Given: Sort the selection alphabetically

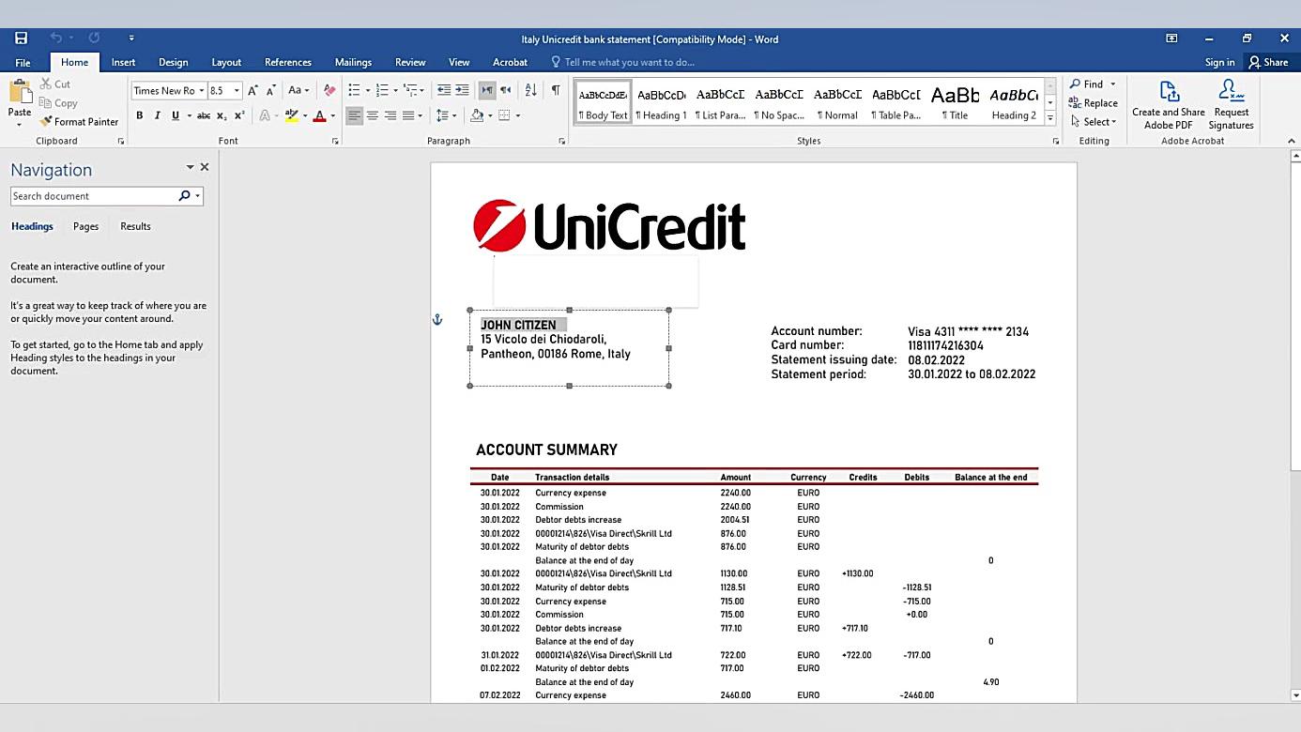Looking at the screenshot, I should tap(530, 90).
